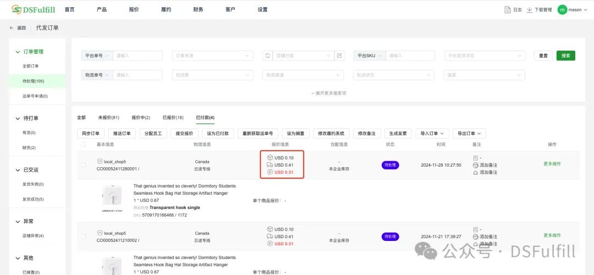This screenshot has height=275, width=594.
Task: Open 物流单号 field type dropdown
Action: [97, 75]
